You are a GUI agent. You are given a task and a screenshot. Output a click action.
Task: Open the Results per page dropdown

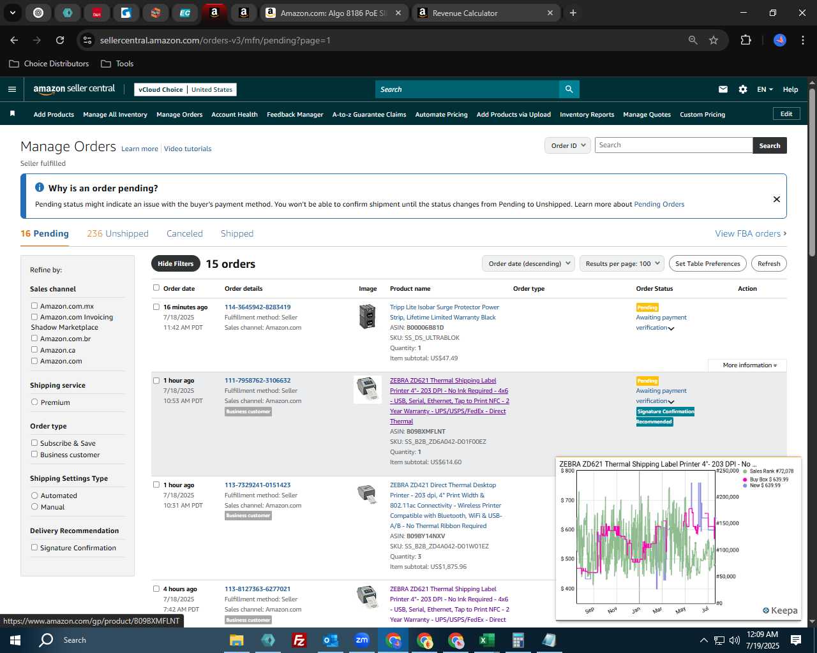tap(622, 263)
